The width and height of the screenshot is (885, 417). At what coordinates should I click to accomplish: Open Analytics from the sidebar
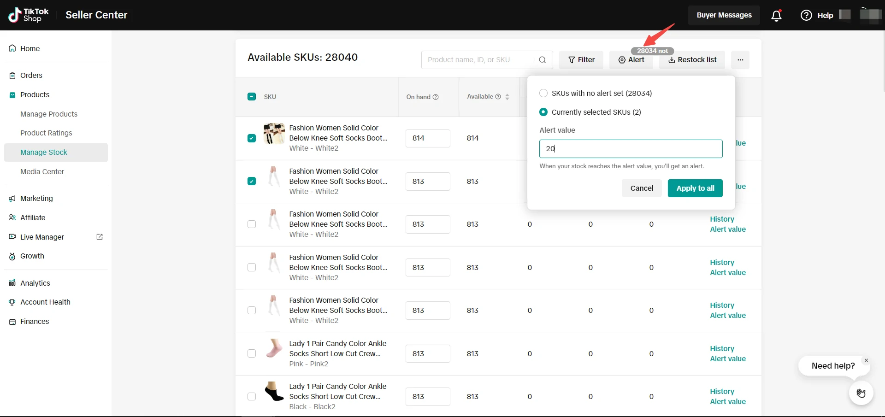tap(35, 283)
